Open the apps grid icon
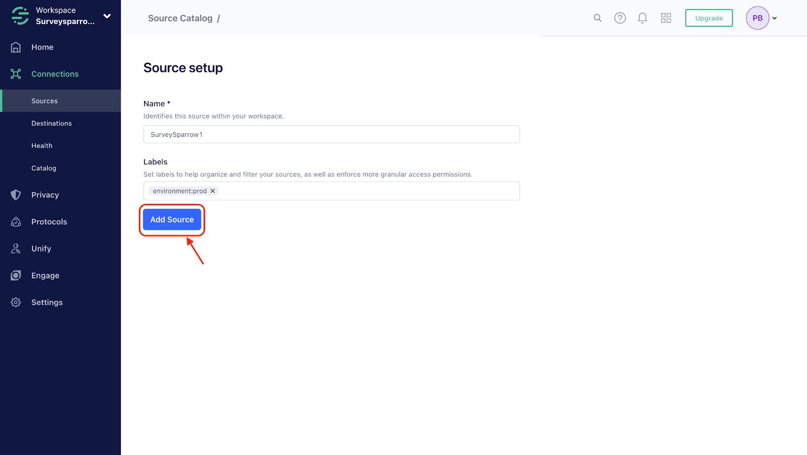807x455 pixels. tap(666, 18)
